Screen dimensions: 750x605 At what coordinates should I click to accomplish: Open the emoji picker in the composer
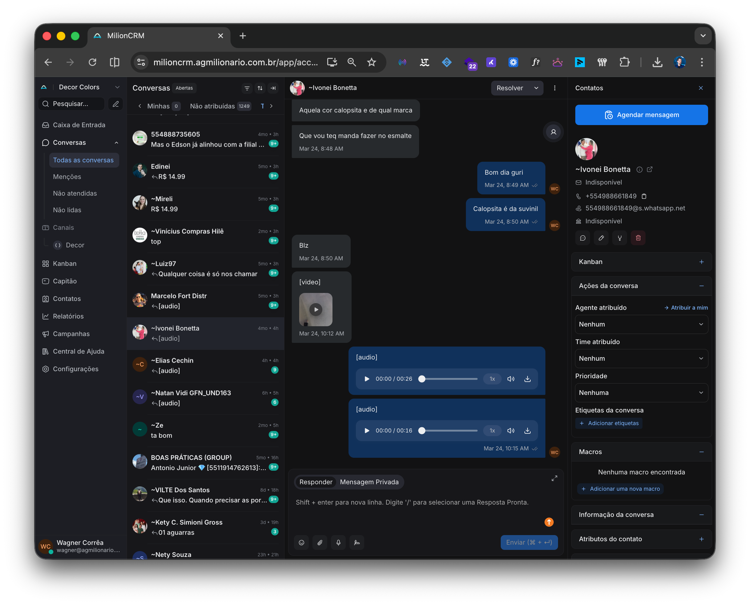coord(301,542)
